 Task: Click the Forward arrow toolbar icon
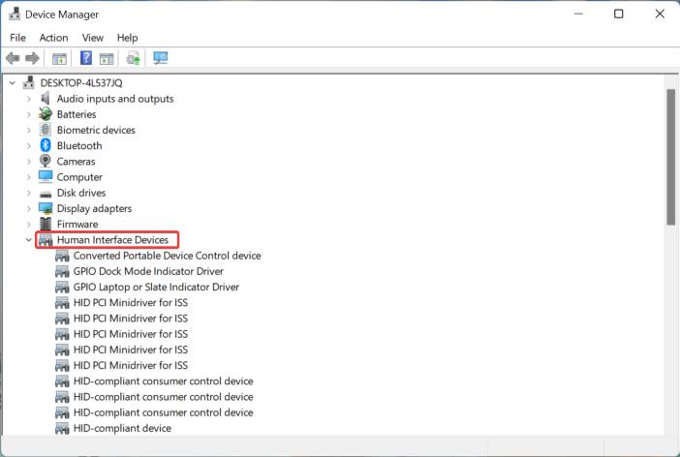click(33, 58)
